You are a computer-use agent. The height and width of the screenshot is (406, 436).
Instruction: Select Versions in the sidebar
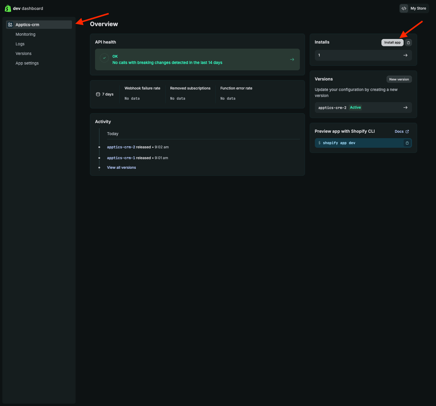click(x=23, y=53)
